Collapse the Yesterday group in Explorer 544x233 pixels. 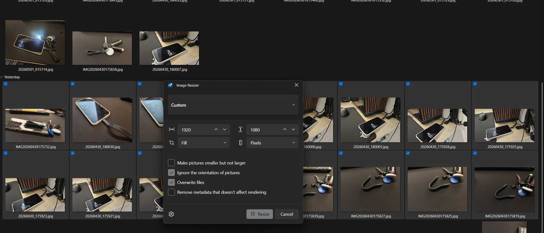(2, 77)
